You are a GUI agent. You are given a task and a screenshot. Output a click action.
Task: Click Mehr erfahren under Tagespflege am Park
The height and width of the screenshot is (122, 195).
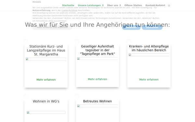click(97, 79)
